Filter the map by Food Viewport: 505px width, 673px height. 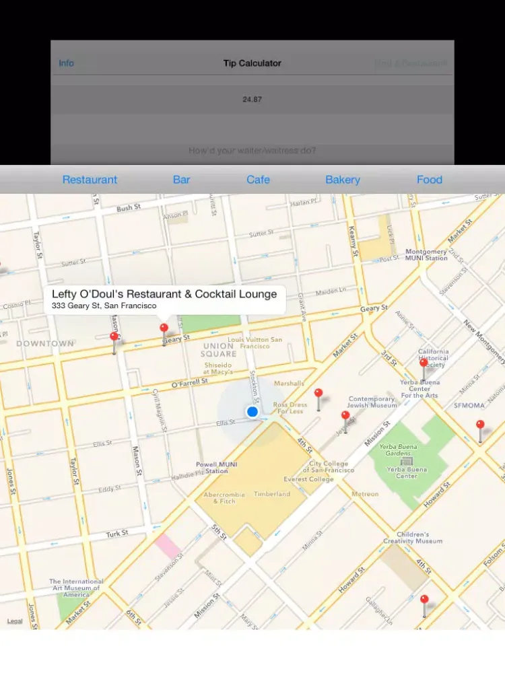coord(430,180)
